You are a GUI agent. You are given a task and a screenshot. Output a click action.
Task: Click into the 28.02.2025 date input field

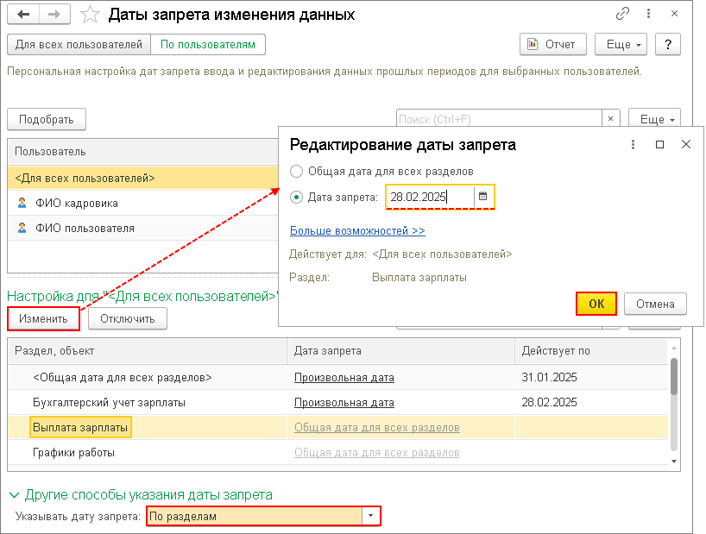[430, 197]
